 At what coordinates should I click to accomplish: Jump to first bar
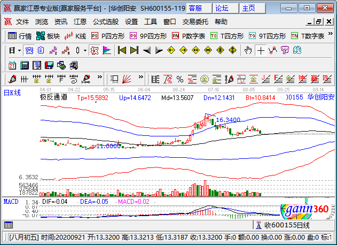(122, 51)
